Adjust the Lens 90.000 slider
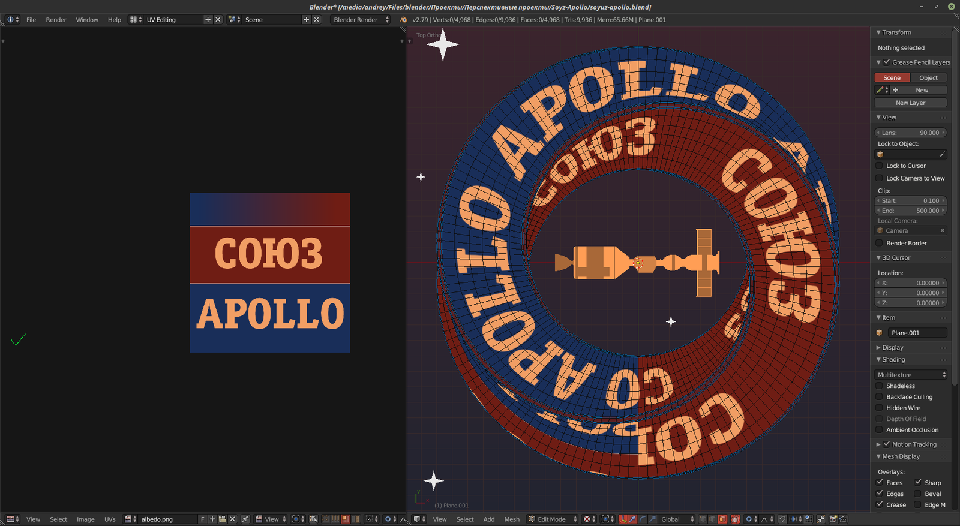Viewport: 960px width, 526px height. pyautogui.click(x=911, y=133)
